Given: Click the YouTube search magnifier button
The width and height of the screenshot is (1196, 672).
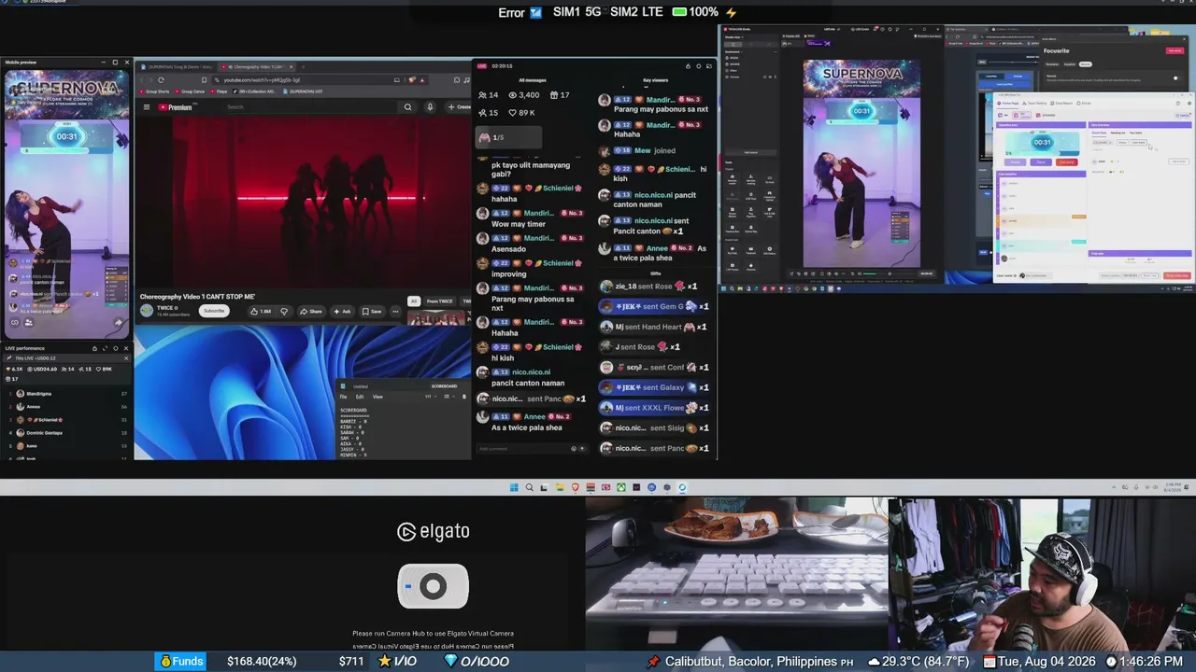Looking at the screenshot, I should (x=407, y=107).
